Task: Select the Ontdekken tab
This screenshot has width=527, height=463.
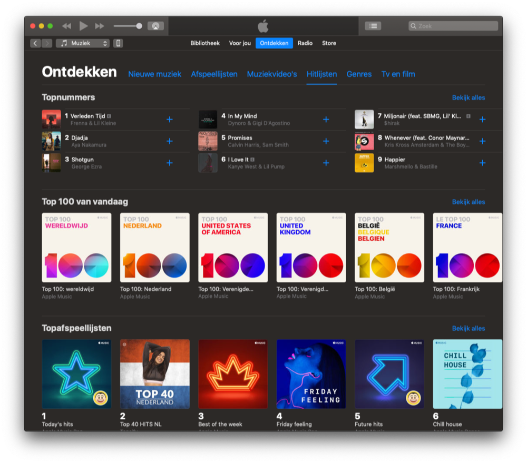Action: (274, 43)
